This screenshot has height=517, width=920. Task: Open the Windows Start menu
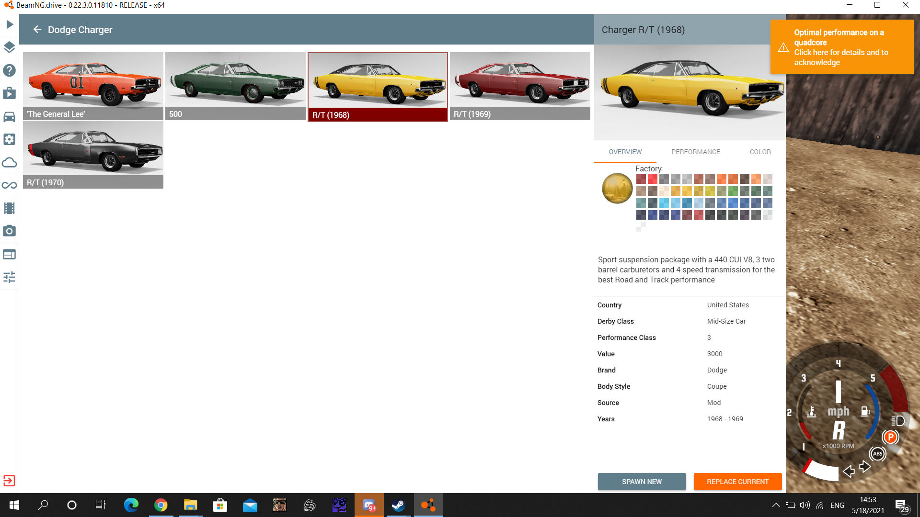14,505
